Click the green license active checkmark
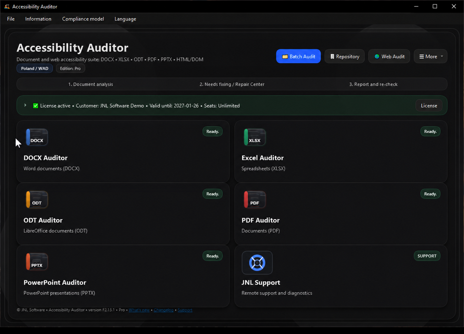This screenshot has height=334, width=464. coord(36,106)
